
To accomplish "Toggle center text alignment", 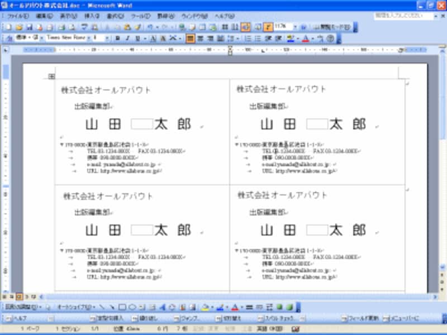I will 201,38.
